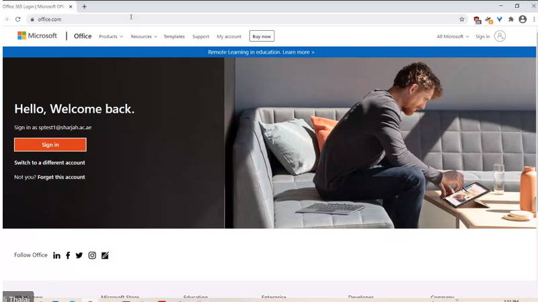Open Office's LinkedIn page icon
The width and height of the screenshot is (538, 302).
click(56, 256)
